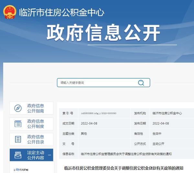
Task: Click the 信息名称 label cell
Action: click(x=69, y=154)
